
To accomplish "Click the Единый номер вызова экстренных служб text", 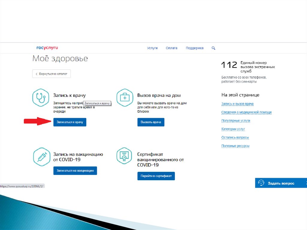I will [258, 67].
